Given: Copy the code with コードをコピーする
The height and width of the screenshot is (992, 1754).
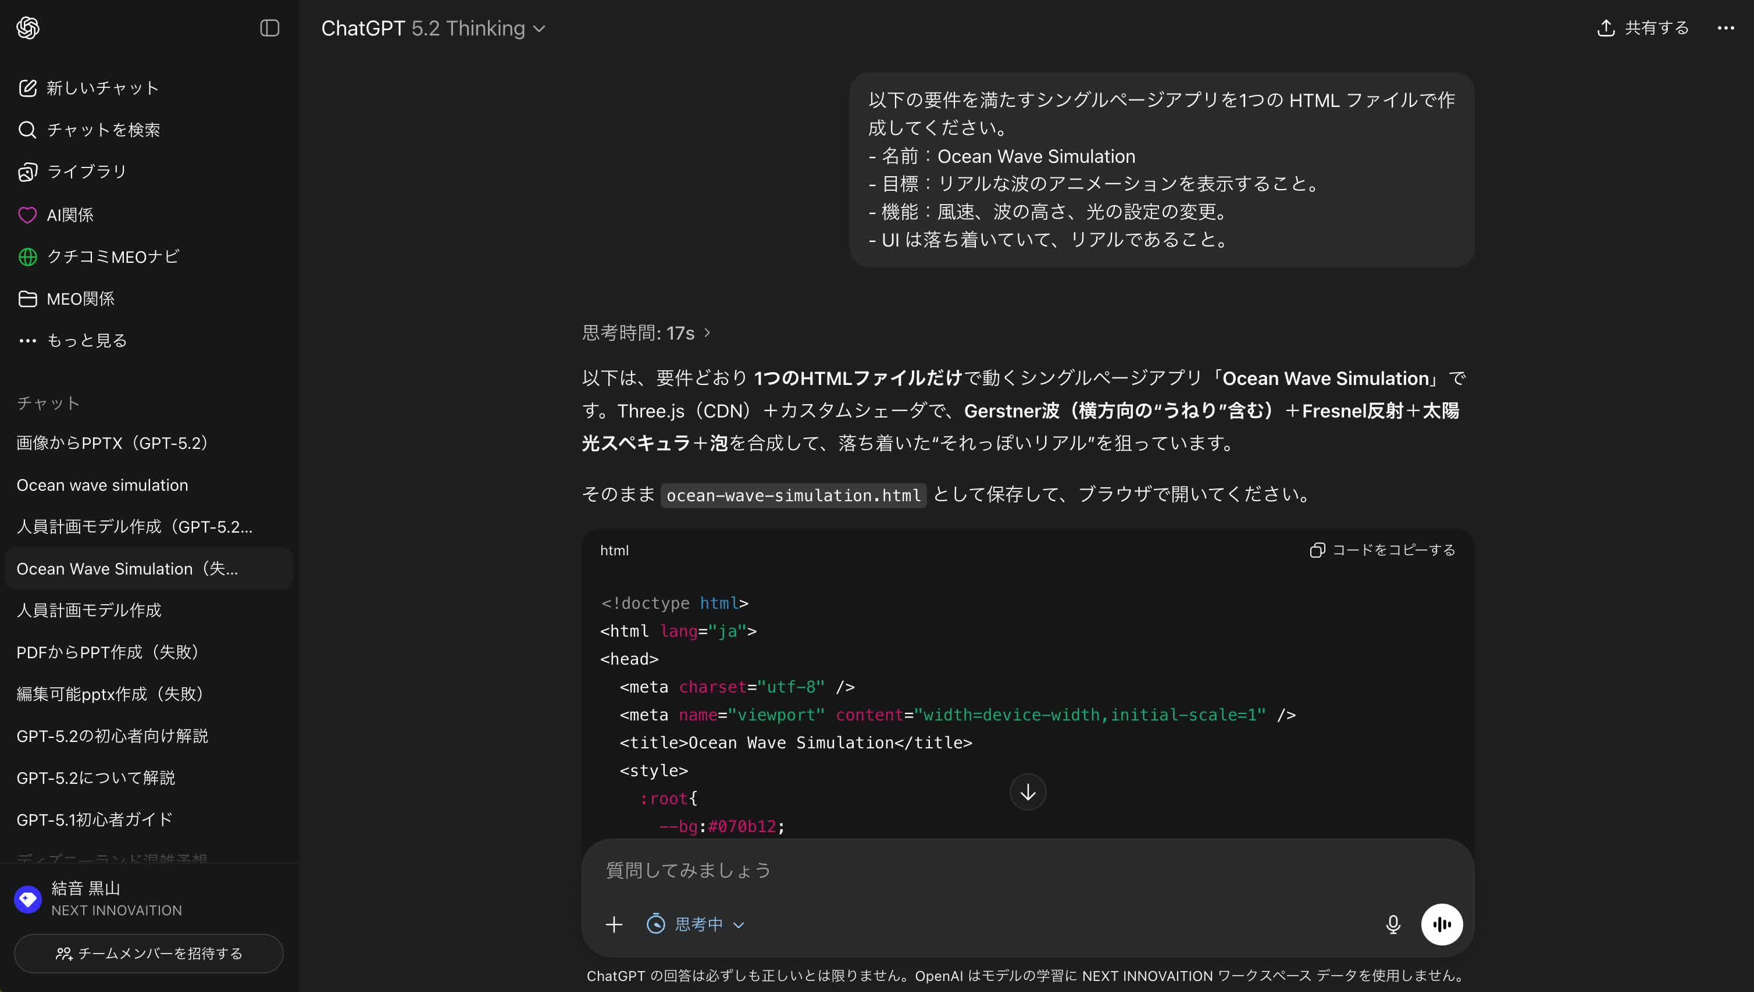Looking at the screenshot, I should [1382, 550].
